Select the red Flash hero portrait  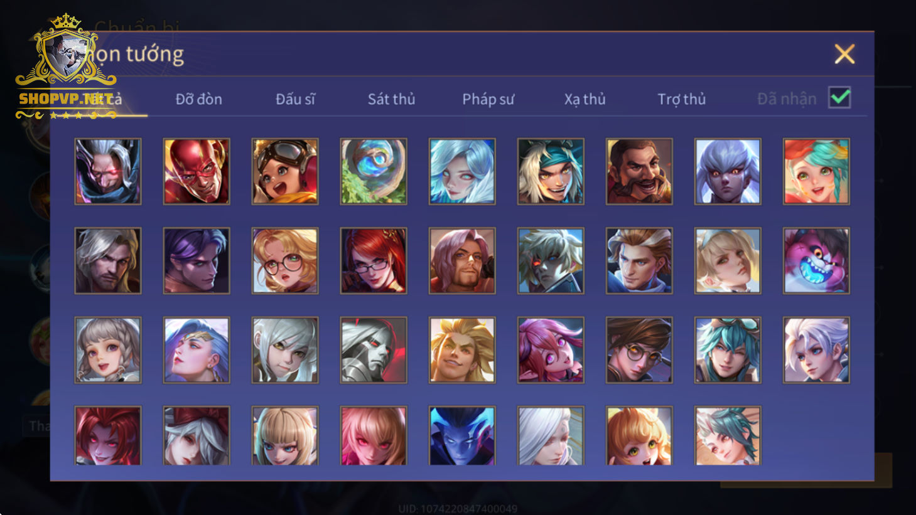pos(197,171)
